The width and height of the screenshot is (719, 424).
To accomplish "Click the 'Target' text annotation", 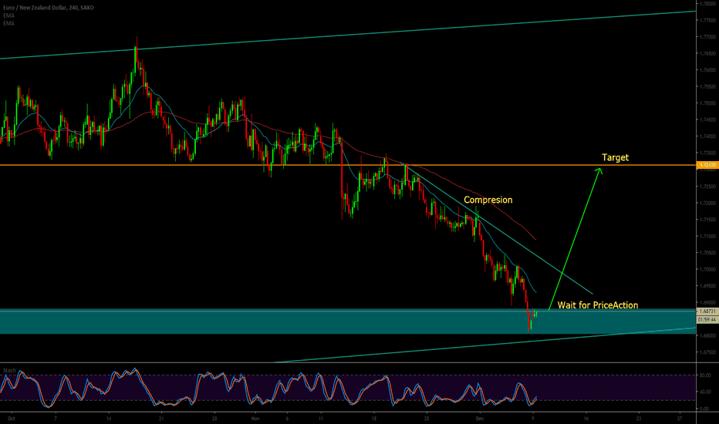I will click(x=615, y=157).
